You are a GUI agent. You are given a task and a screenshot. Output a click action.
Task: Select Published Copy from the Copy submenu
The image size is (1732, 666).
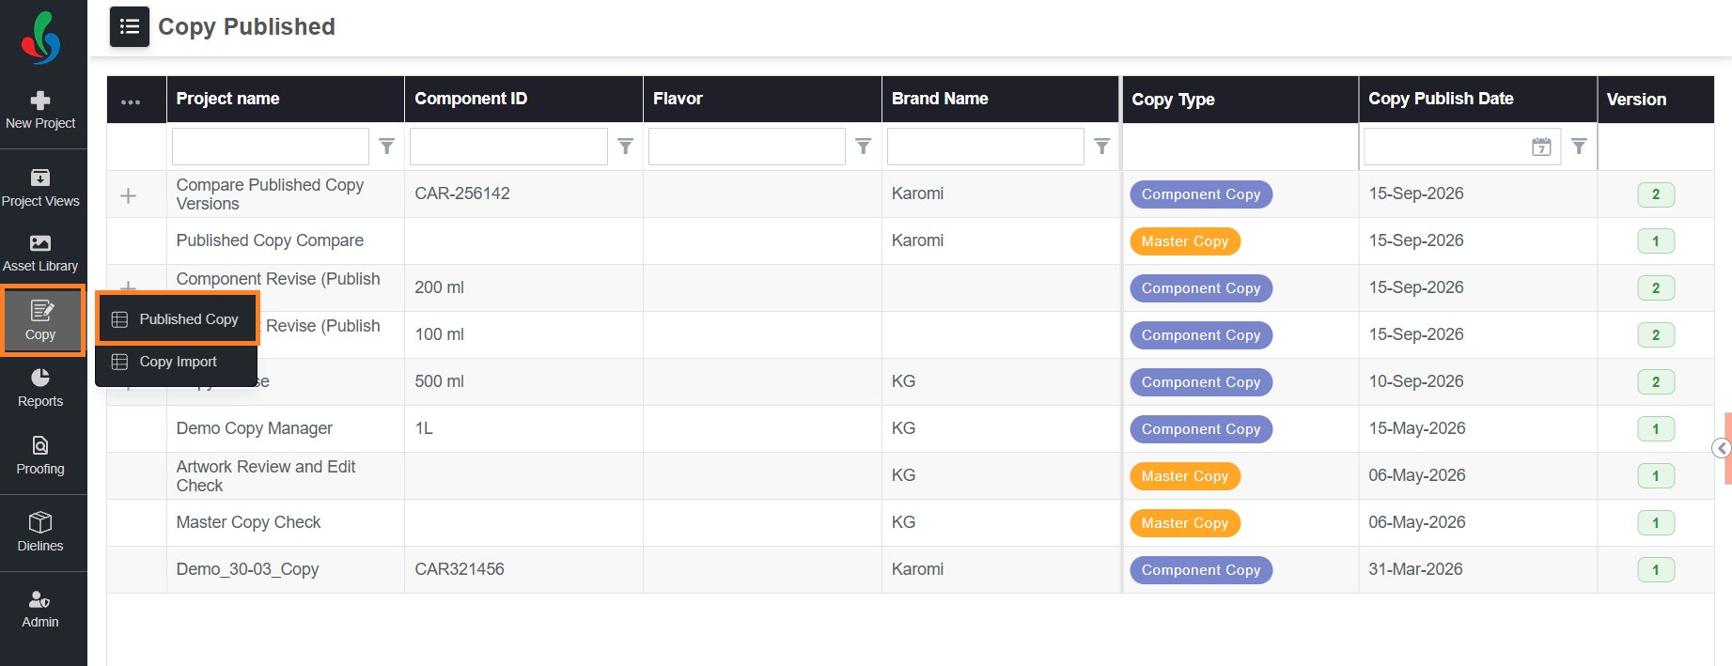(177, 319)
